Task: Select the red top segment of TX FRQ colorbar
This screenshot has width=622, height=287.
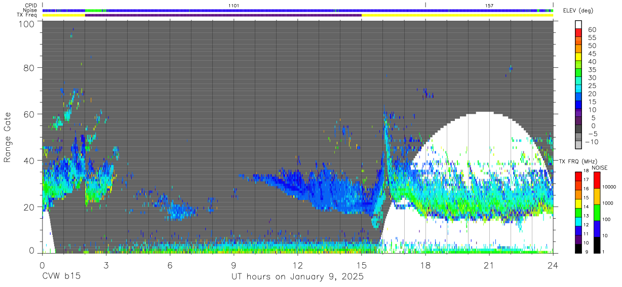Action: 578,176
